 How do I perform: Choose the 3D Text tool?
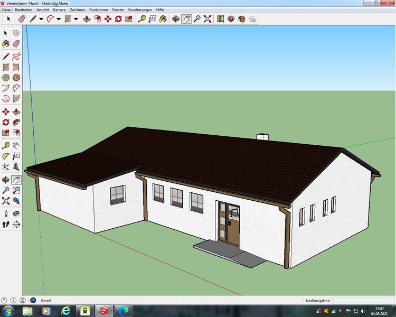(16, 167)
